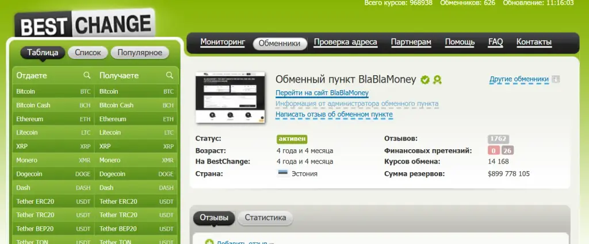Click the Эстония country name
589x244 pixels.
[305, 174]
